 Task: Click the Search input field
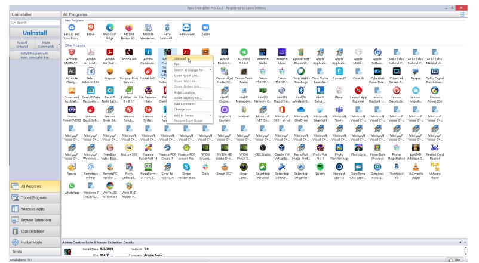point(33,21)
